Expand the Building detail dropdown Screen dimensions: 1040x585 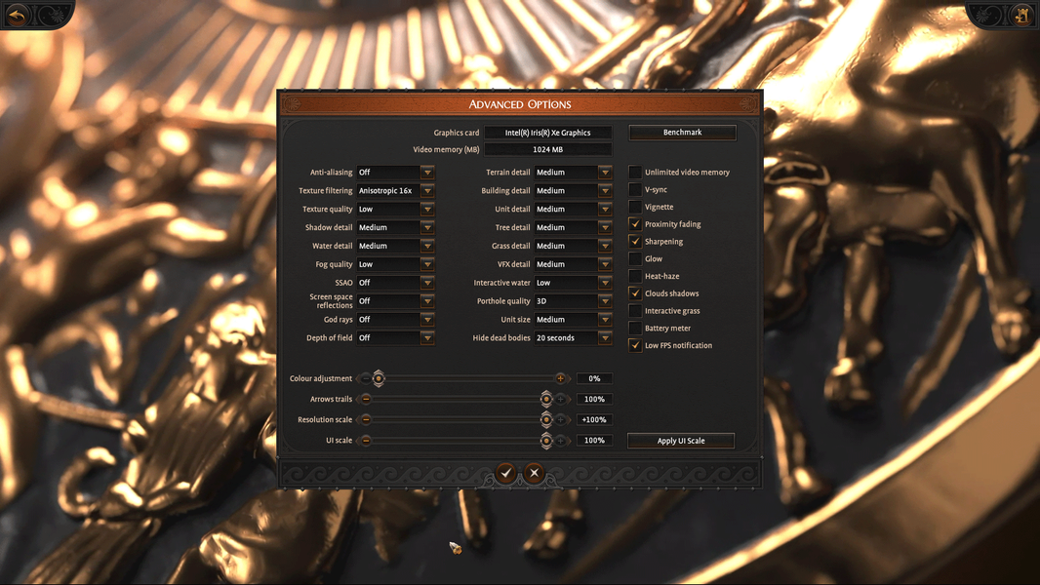tap(573, 191)
